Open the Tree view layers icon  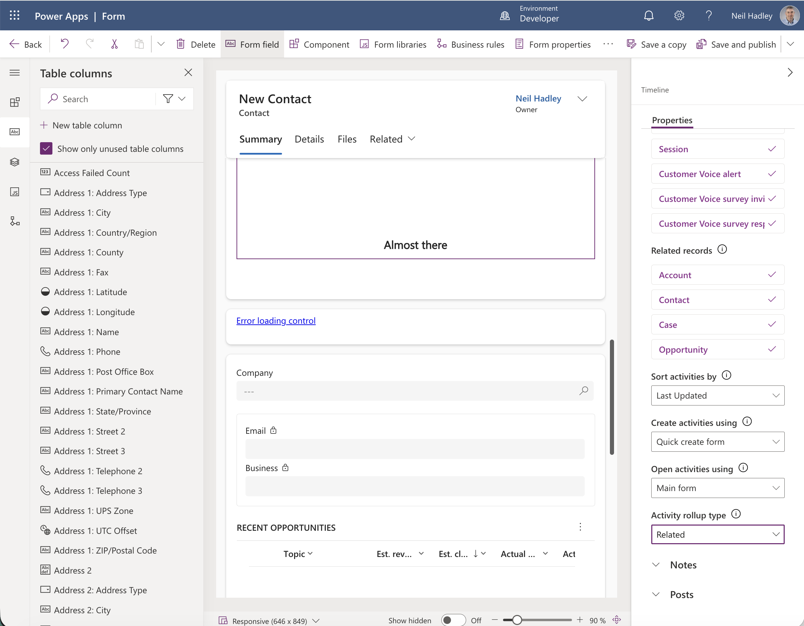point(15,162)
